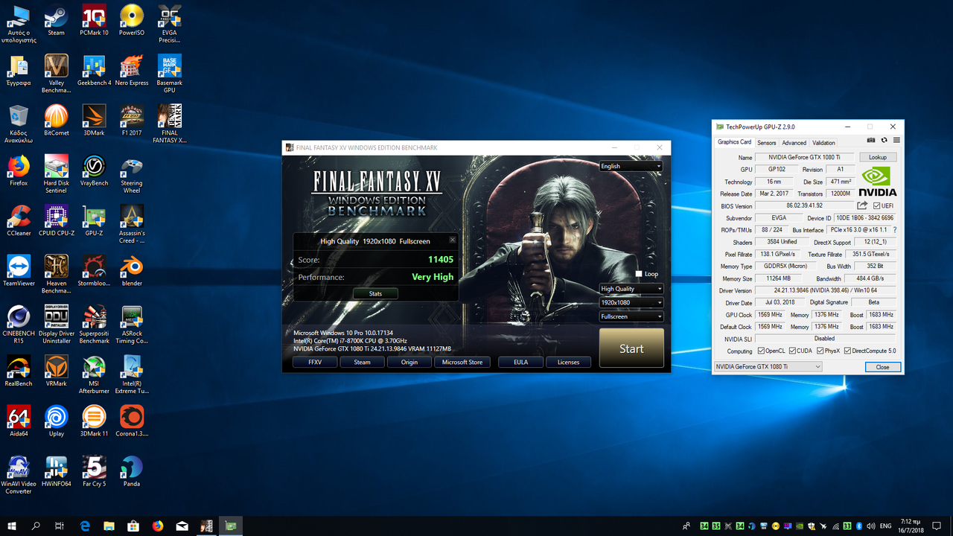Screen dimensions: 953x536
Task: Launch Far Cry 5 from the desktop
Action: coord(94,470)
